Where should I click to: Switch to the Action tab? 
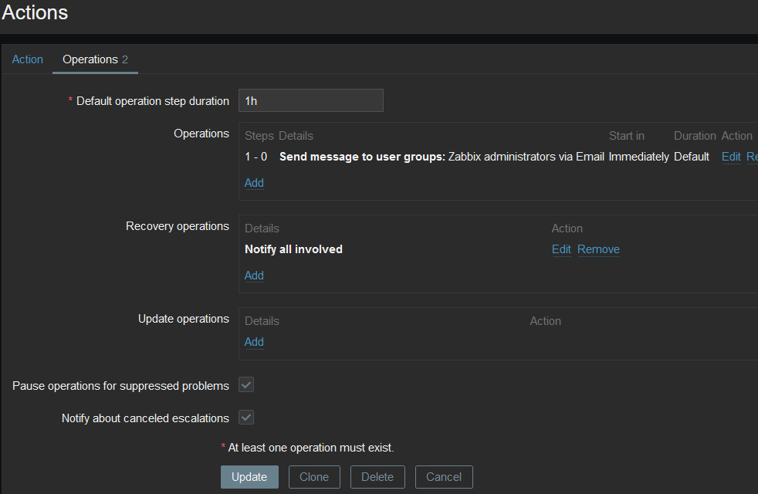point(28,59)
